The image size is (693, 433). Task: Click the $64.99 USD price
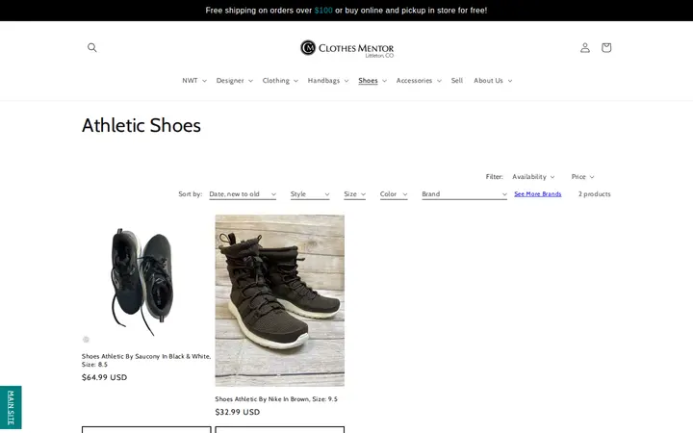point(104,377)
